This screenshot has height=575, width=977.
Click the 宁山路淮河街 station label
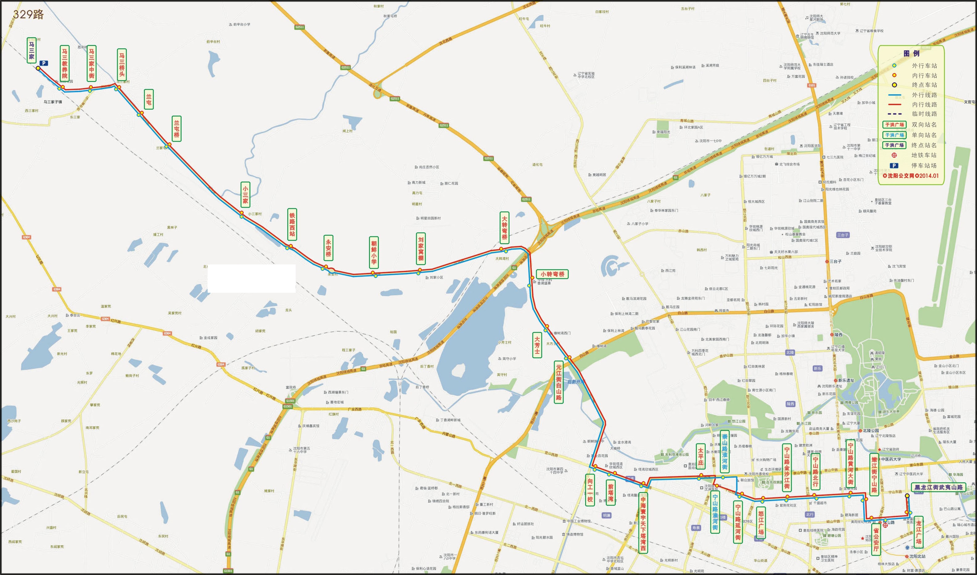(x=715, y=512)
